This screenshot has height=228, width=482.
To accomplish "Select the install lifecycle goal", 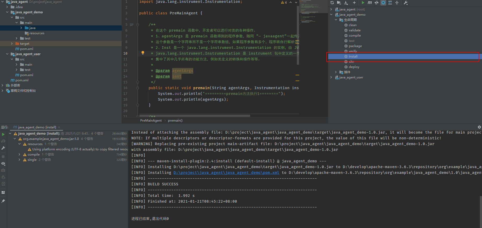I will pos(403,56).
